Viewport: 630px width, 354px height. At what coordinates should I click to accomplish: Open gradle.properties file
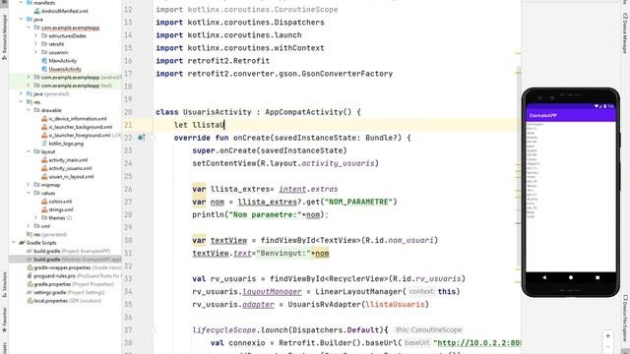(x=70, y=284)
